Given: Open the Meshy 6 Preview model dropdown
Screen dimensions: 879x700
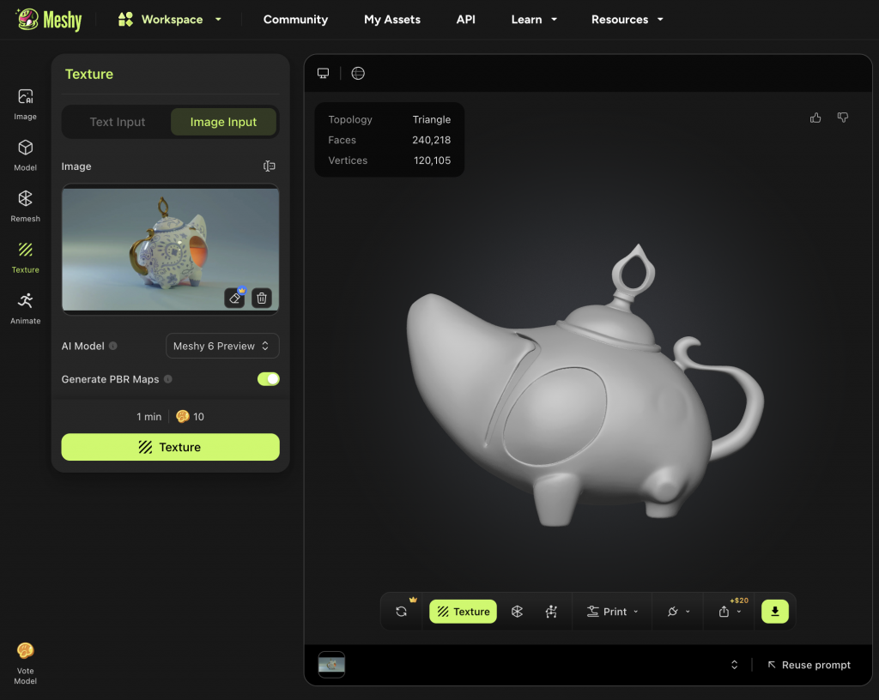Looking at the screenshot, I should click(221, 346).
